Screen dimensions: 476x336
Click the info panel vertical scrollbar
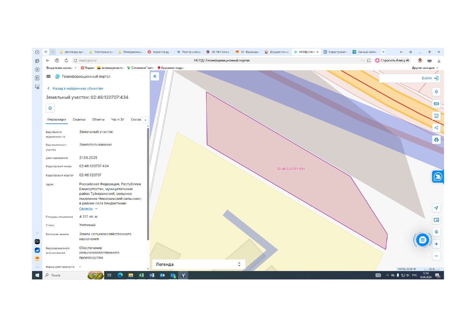pos(148,184)
